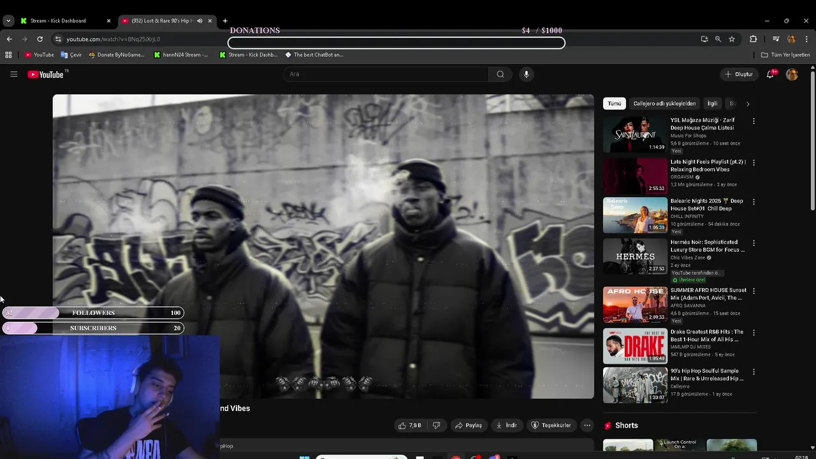Image resolution: width=816 pixels, height=459 pixels.
Task: Open 90's Hip Hop Soulful Sample thumbnail
Action: coord(635,385)
